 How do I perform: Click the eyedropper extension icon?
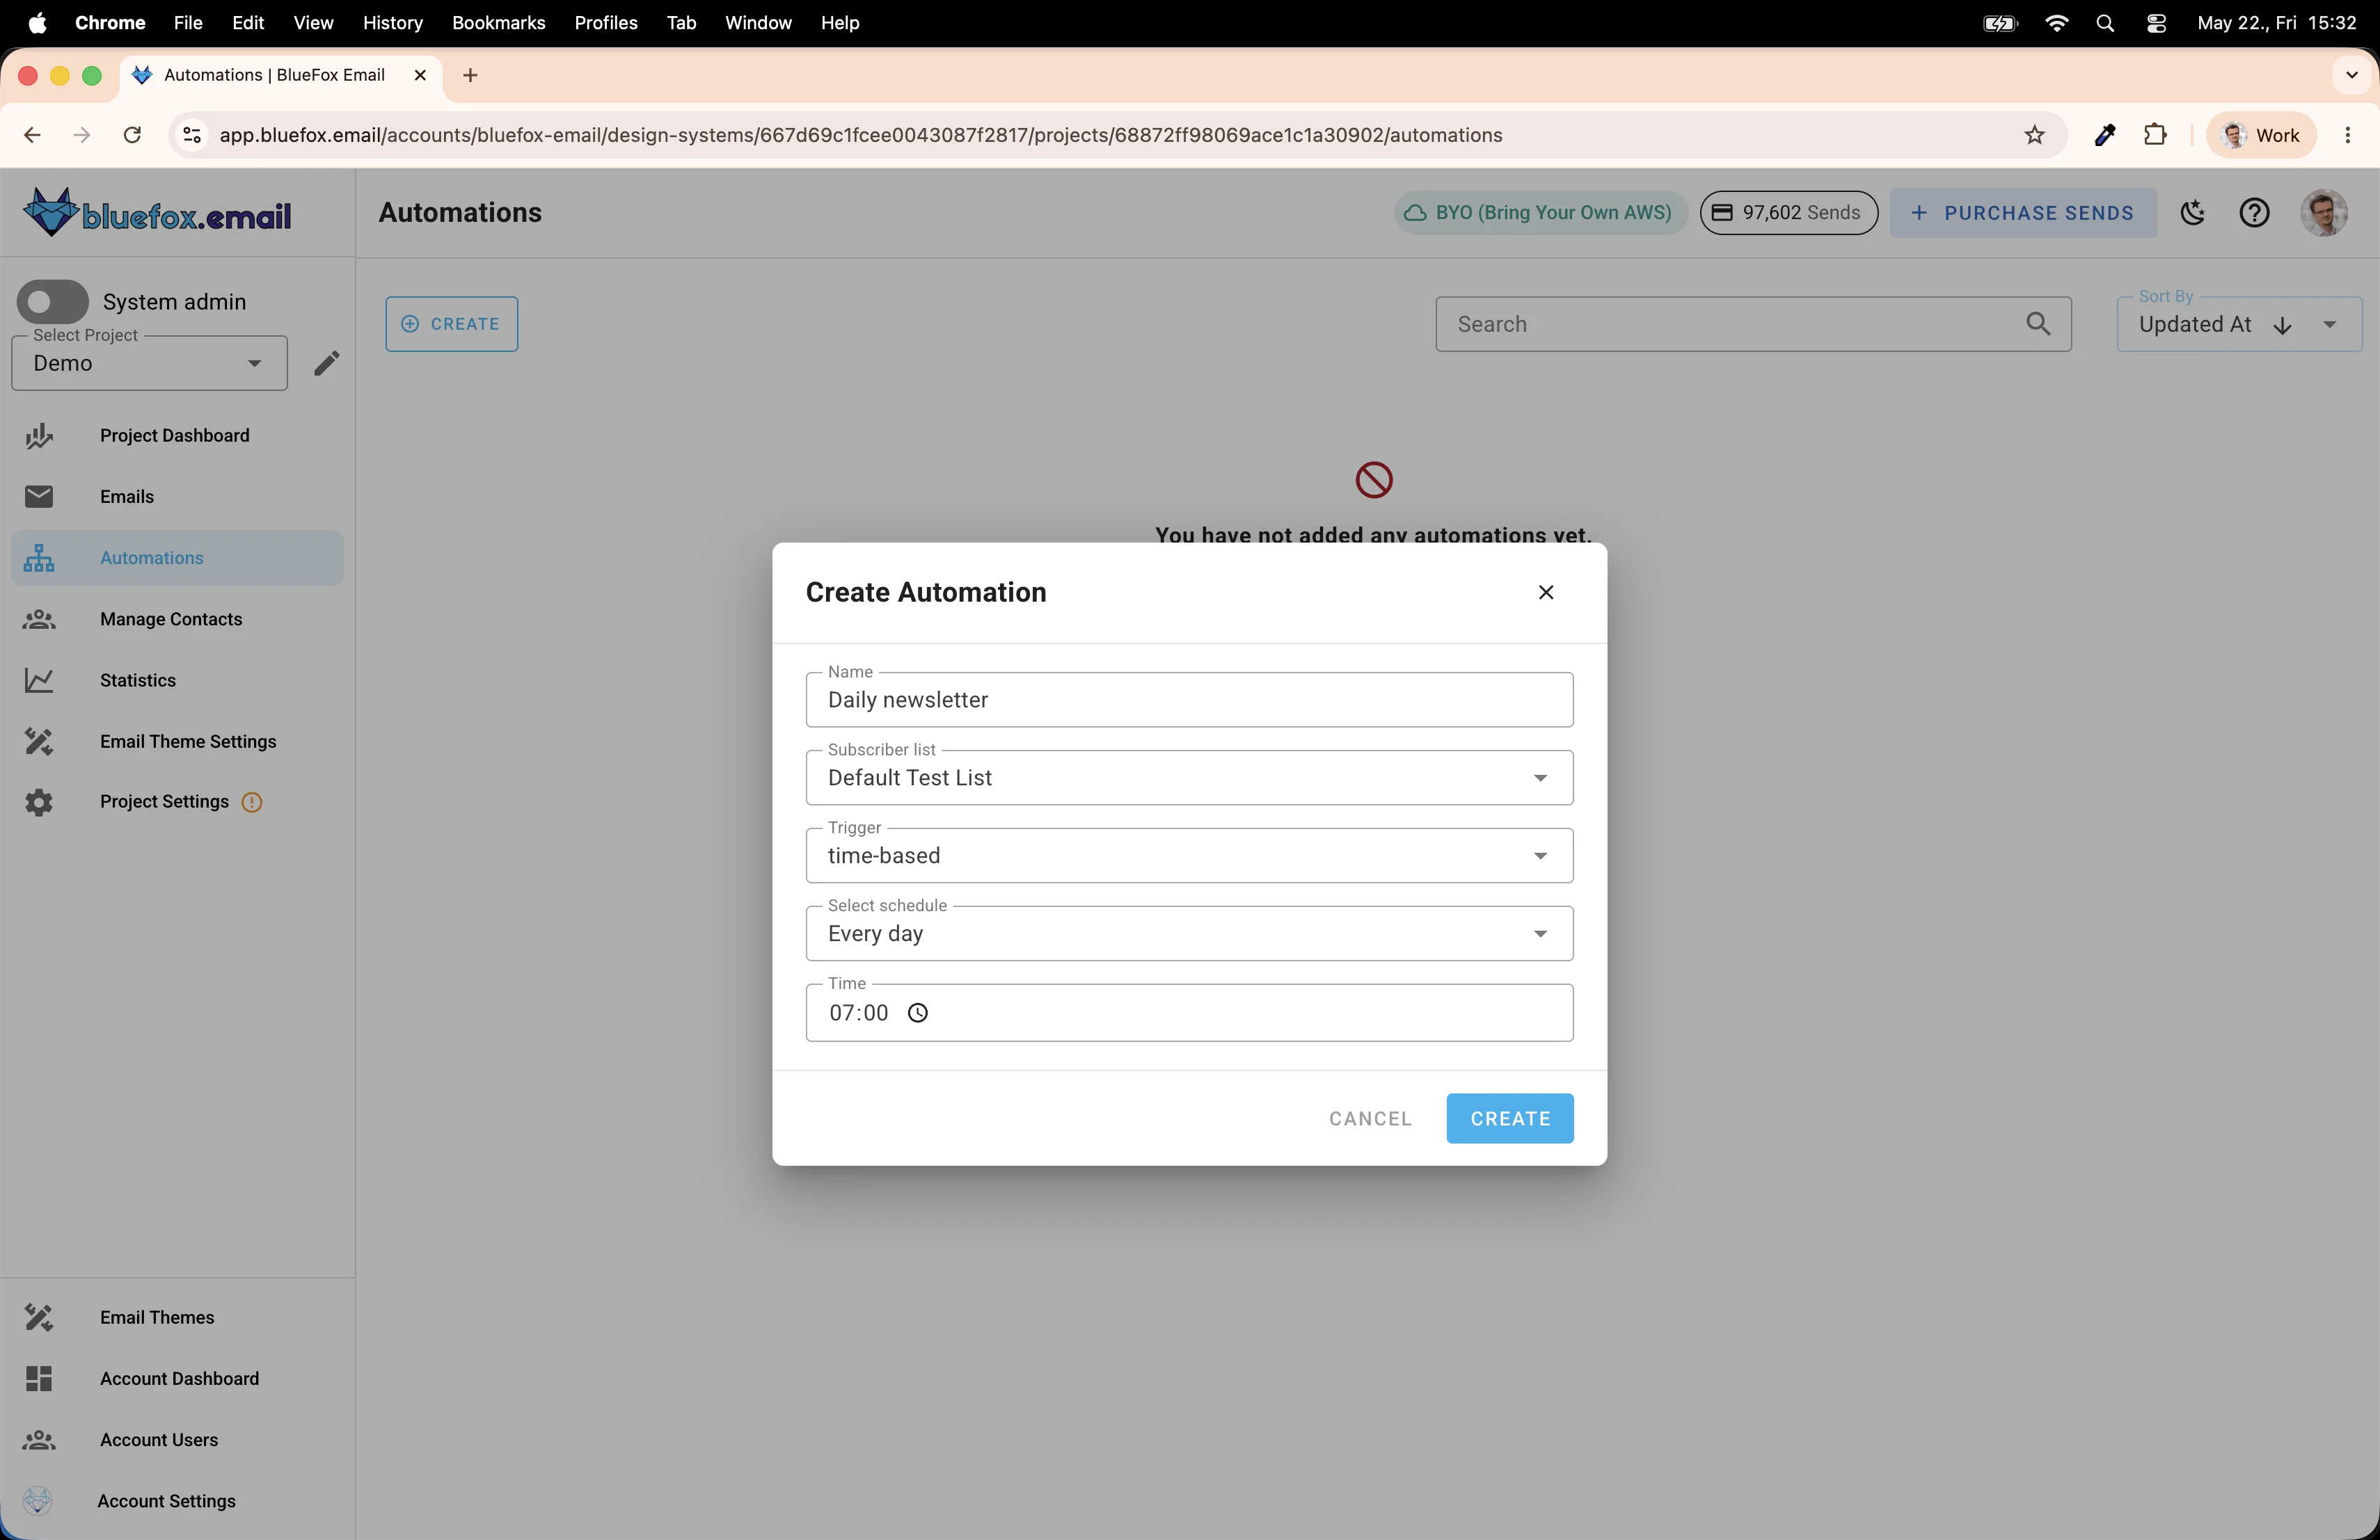(2105, 135)
